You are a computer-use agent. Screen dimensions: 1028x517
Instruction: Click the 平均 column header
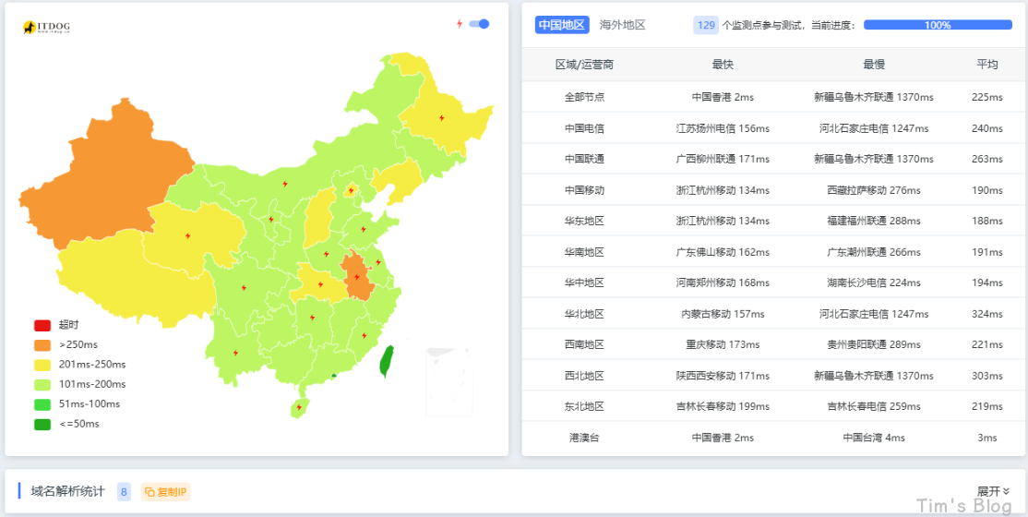[987, 65]
